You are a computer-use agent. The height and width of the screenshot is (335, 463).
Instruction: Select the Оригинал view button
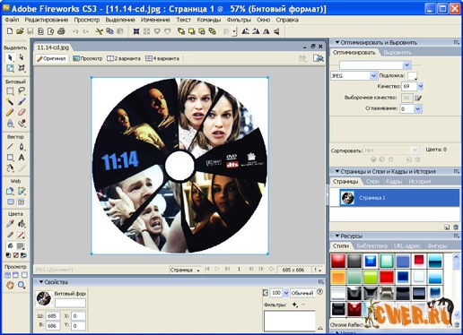[x=51, y=58]
